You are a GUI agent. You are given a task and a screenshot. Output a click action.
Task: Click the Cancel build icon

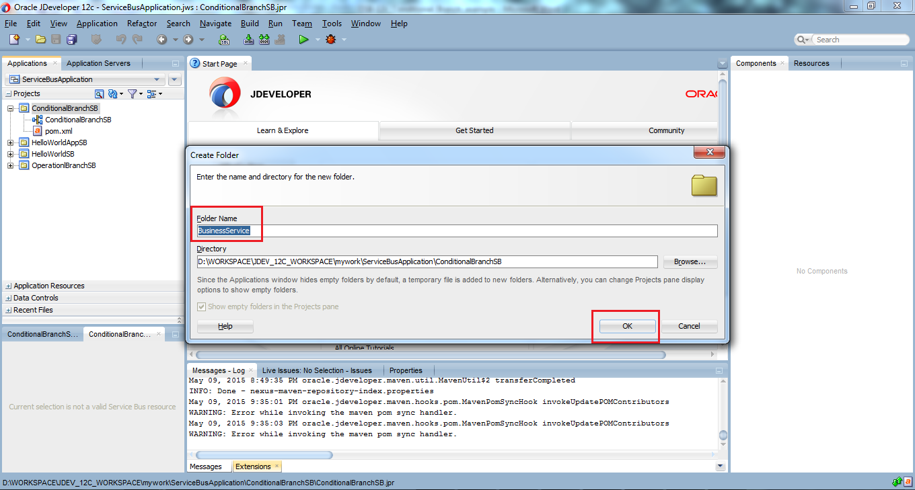(x=281, y=40)
